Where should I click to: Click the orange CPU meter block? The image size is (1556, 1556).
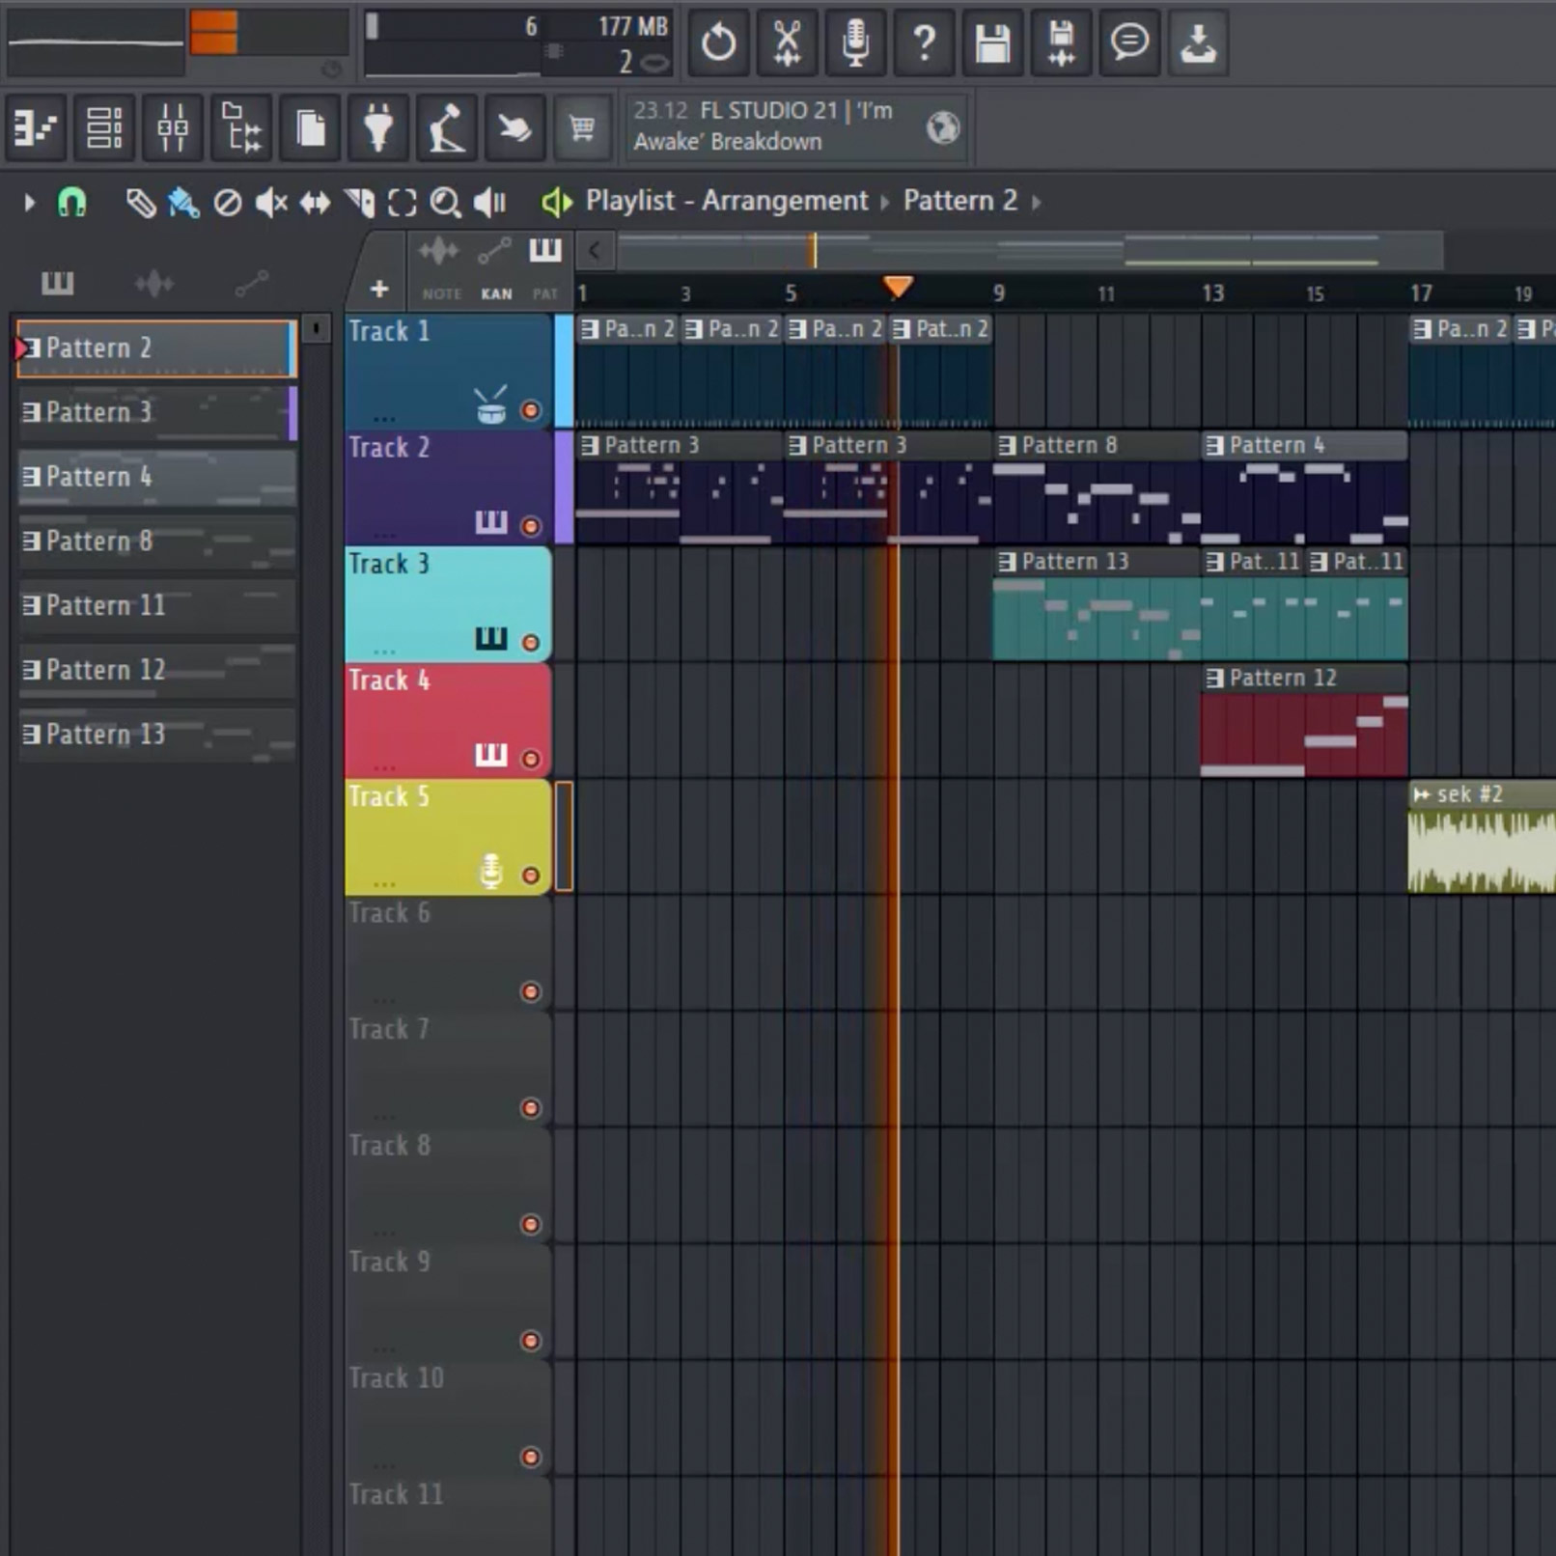pyautogui.click(x=214, y=32)
